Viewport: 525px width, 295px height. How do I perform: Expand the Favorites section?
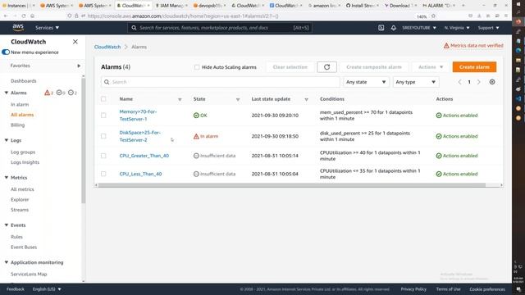[79, 66]
